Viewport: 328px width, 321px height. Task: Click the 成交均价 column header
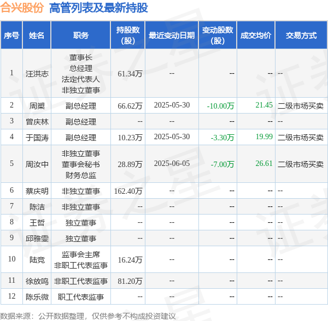click(x=255, y=35)
